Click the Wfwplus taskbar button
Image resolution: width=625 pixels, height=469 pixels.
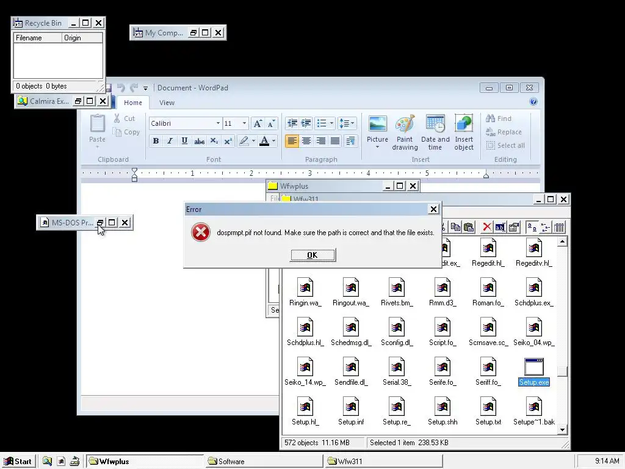[144, 461]
